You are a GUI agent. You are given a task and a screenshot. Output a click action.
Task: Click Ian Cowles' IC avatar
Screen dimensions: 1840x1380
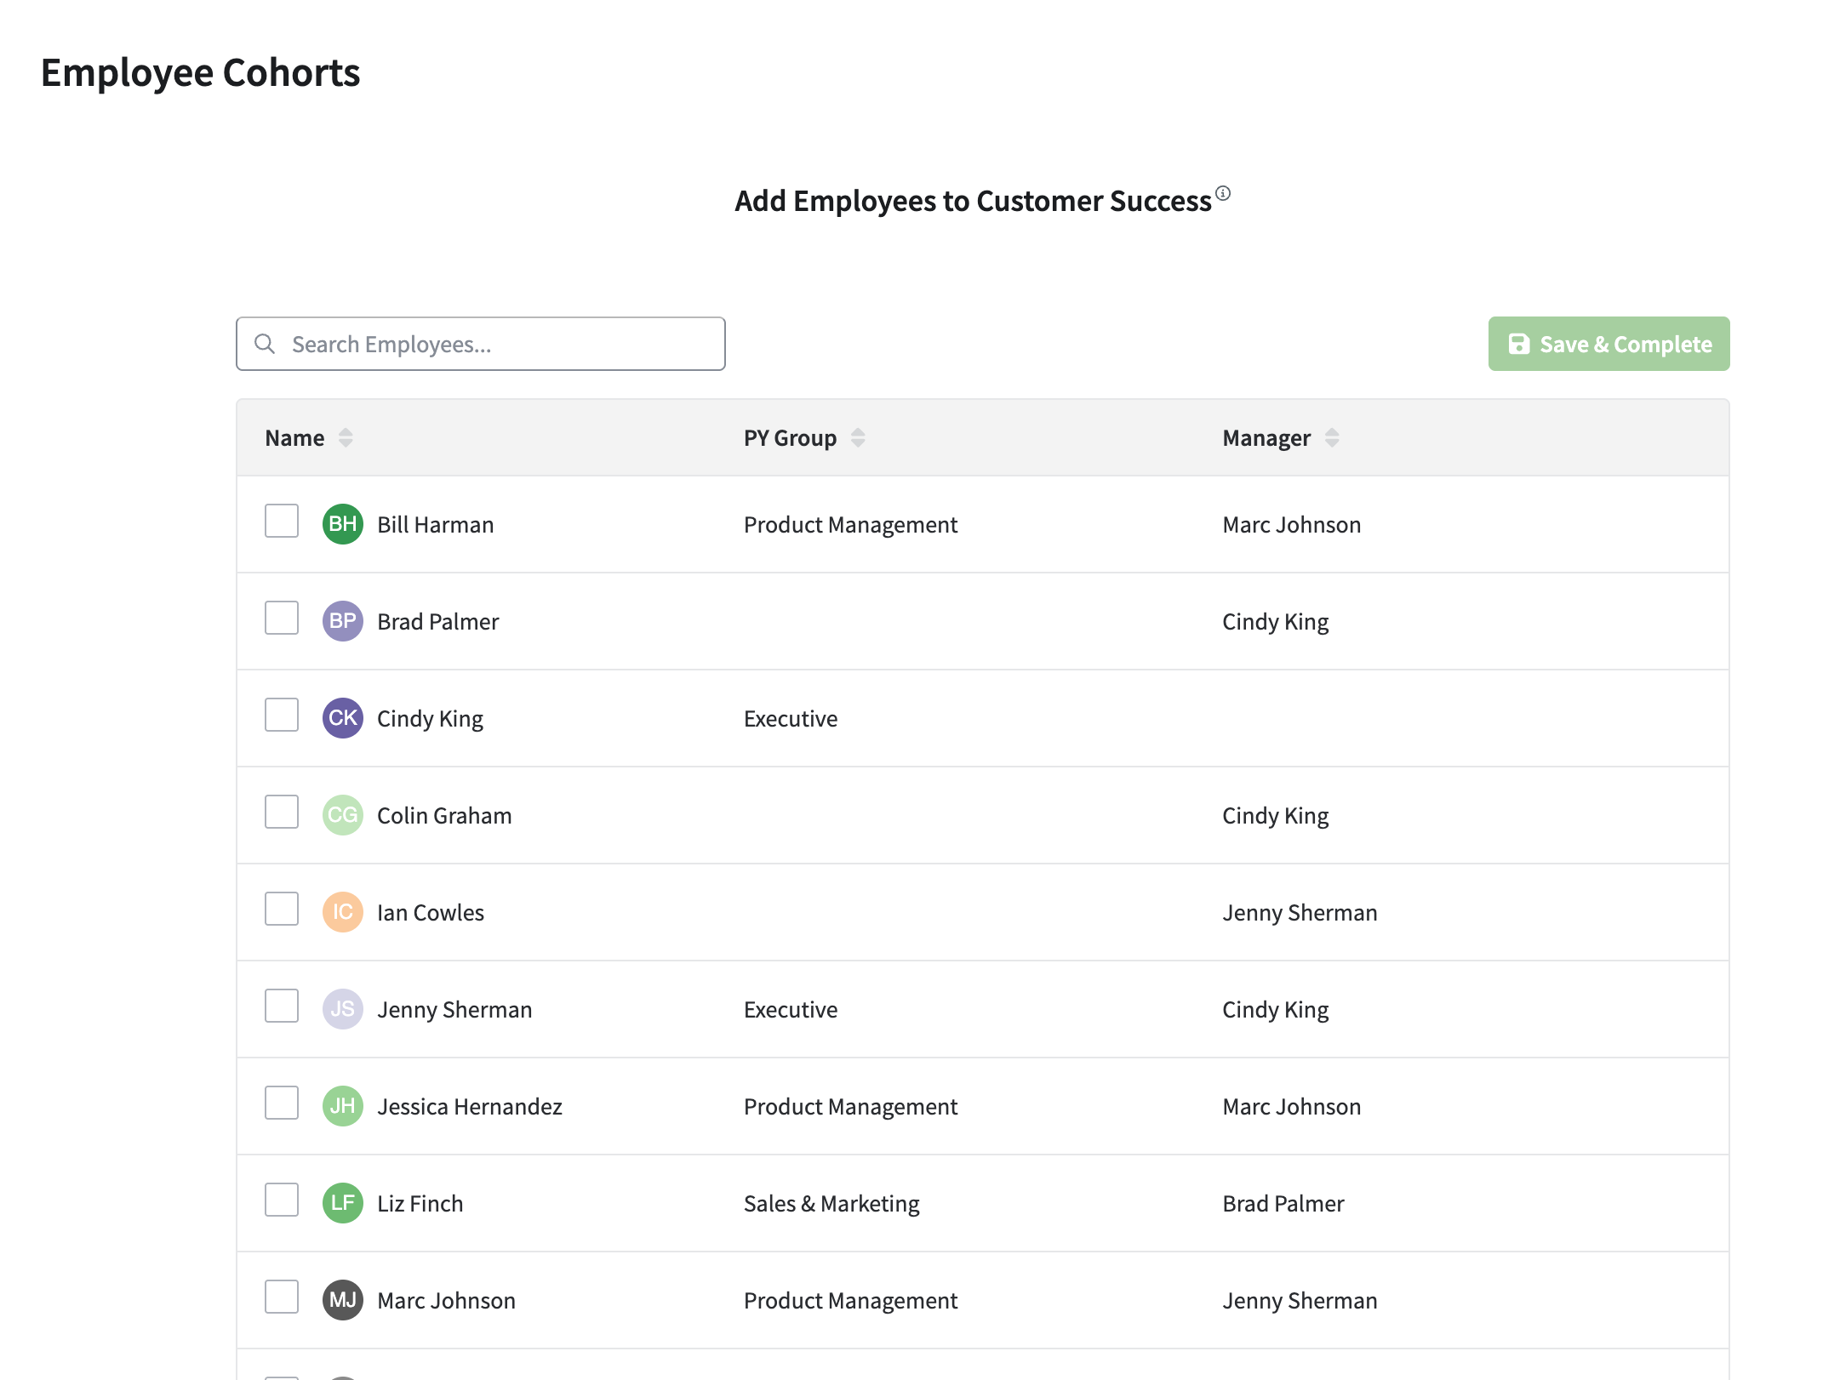pos(342,912)
